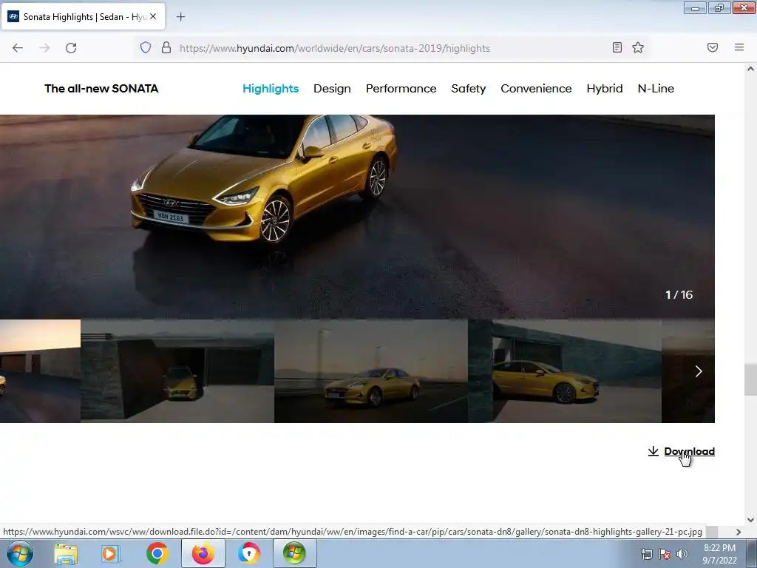Click the vertical scrollbar thumb

tap(750, 379)
